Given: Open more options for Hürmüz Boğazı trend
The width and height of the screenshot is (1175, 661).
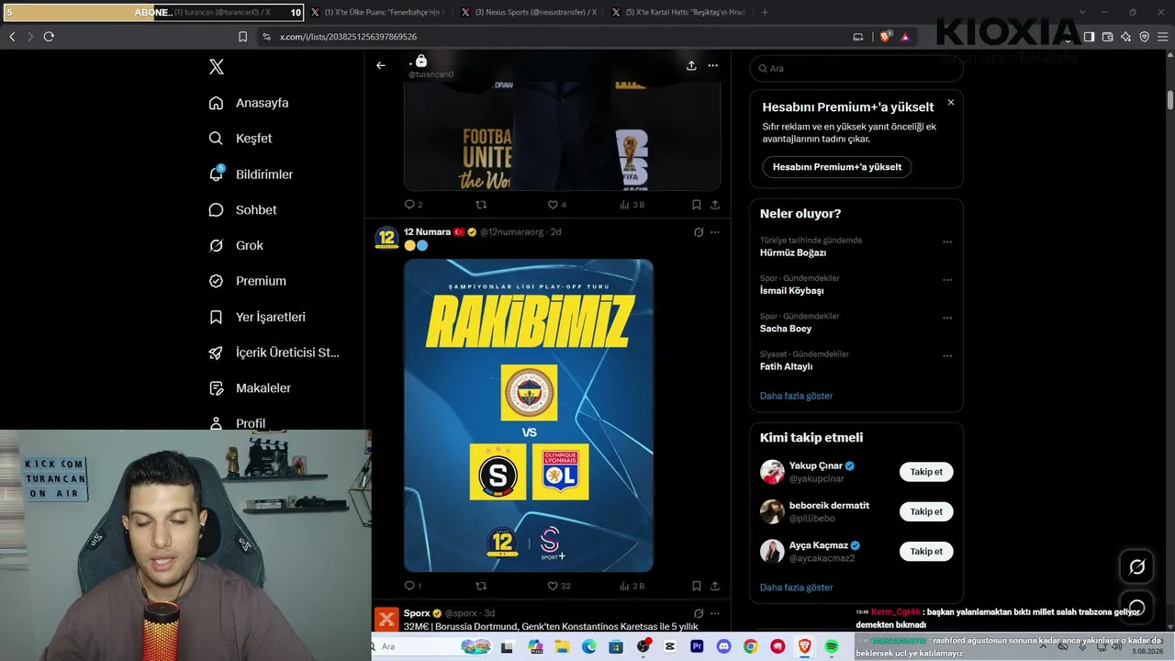Looking at the screenshot, I should (947, 242).
